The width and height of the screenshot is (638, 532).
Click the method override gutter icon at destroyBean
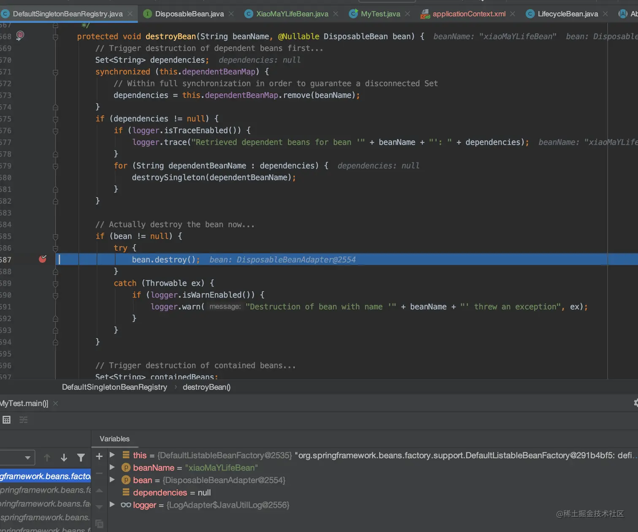click(20, 35)
